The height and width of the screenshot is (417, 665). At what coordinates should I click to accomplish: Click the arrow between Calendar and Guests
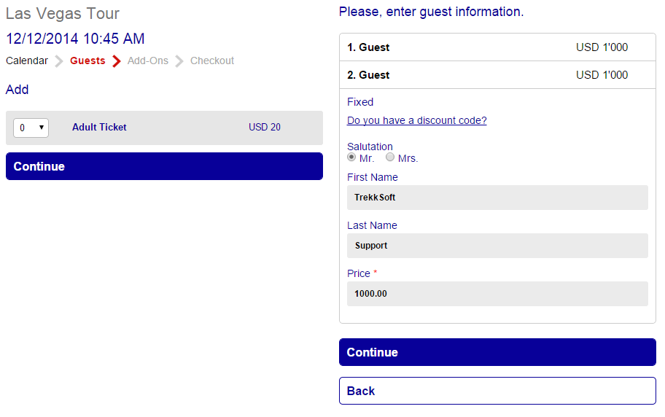(x=59, y=61)
